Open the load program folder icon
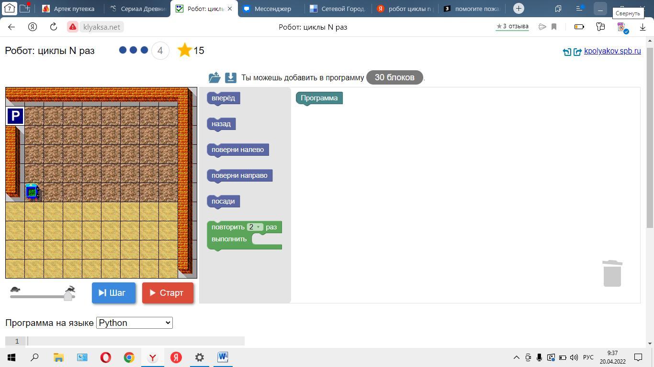The width and height of the screenshot is (654, 367). pos(214,77)
